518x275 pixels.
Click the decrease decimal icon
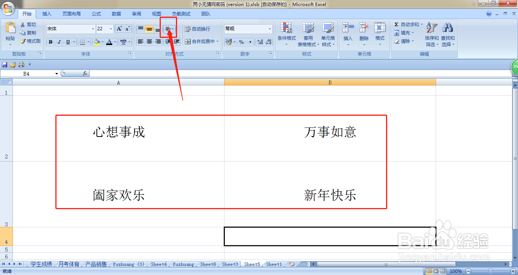pos(268,42)
